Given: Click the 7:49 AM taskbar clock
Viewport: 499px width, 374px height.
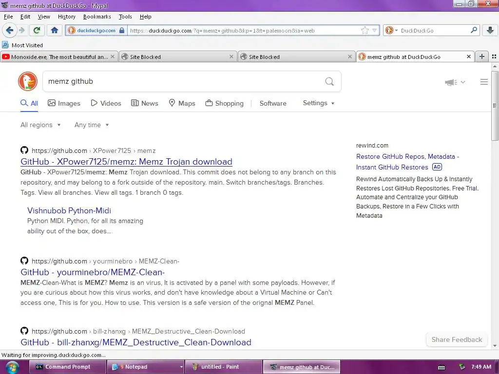Looking at the screenshot, I should [481, 367].
